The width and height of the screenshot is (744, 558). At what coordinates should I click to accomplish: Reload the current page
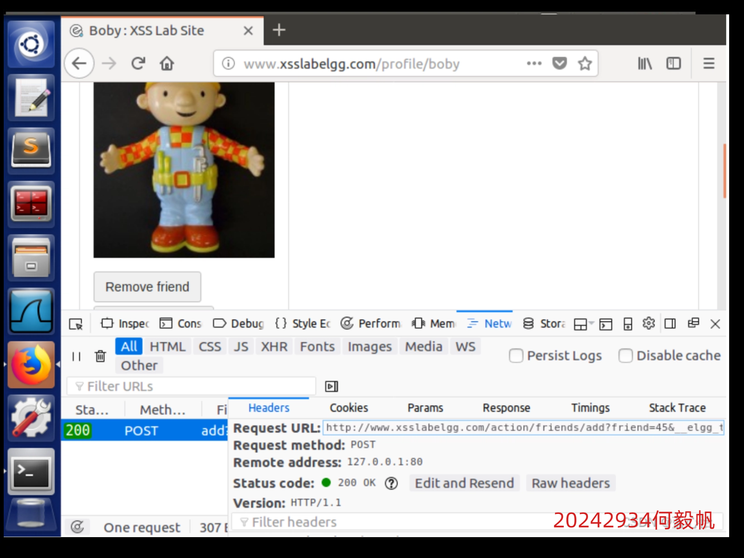(x=138, y=63)
